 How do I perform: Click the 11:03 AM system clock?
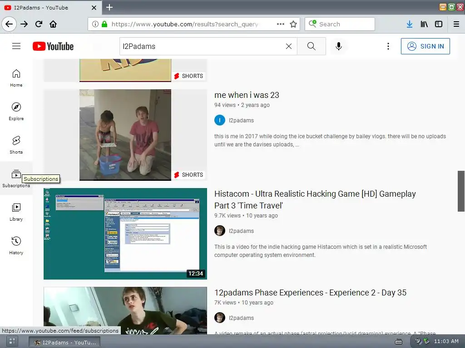click(x=446, y=341)
